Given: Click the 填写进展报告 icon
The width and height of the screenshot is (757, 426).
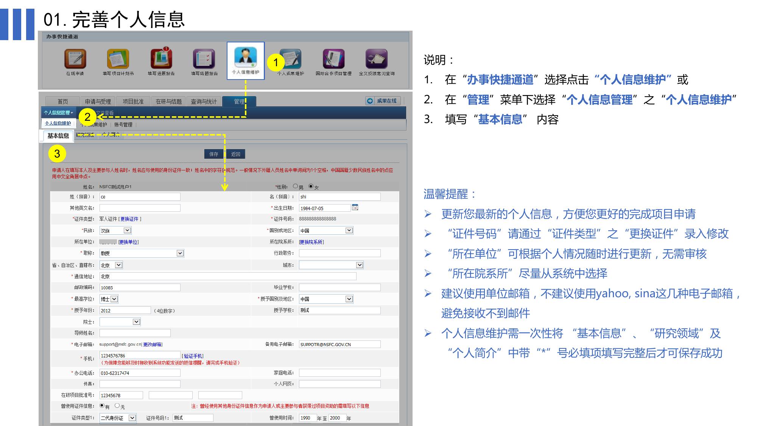Looking at the screenshot, I should 161,59.
